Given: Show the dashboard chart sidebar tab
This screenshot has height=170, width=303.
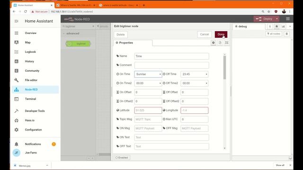Looking at the screenshot, I should (x=283, y=26).
